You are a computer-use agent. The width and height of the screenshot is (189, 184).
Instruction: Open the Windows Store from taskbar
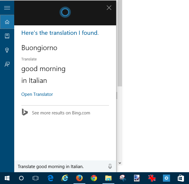tap(181, 178)
